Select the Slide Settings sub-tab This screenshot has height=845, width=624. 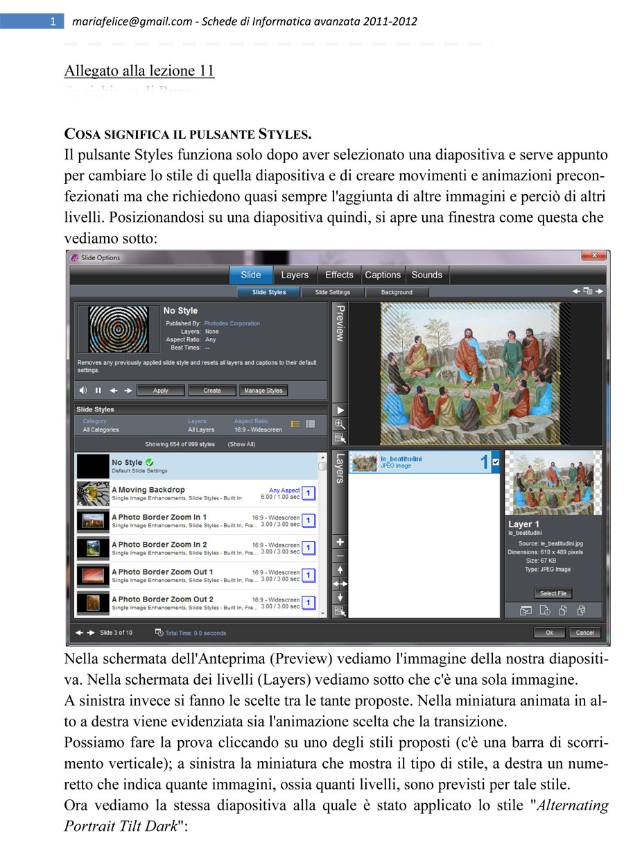[x=333, y=292]
